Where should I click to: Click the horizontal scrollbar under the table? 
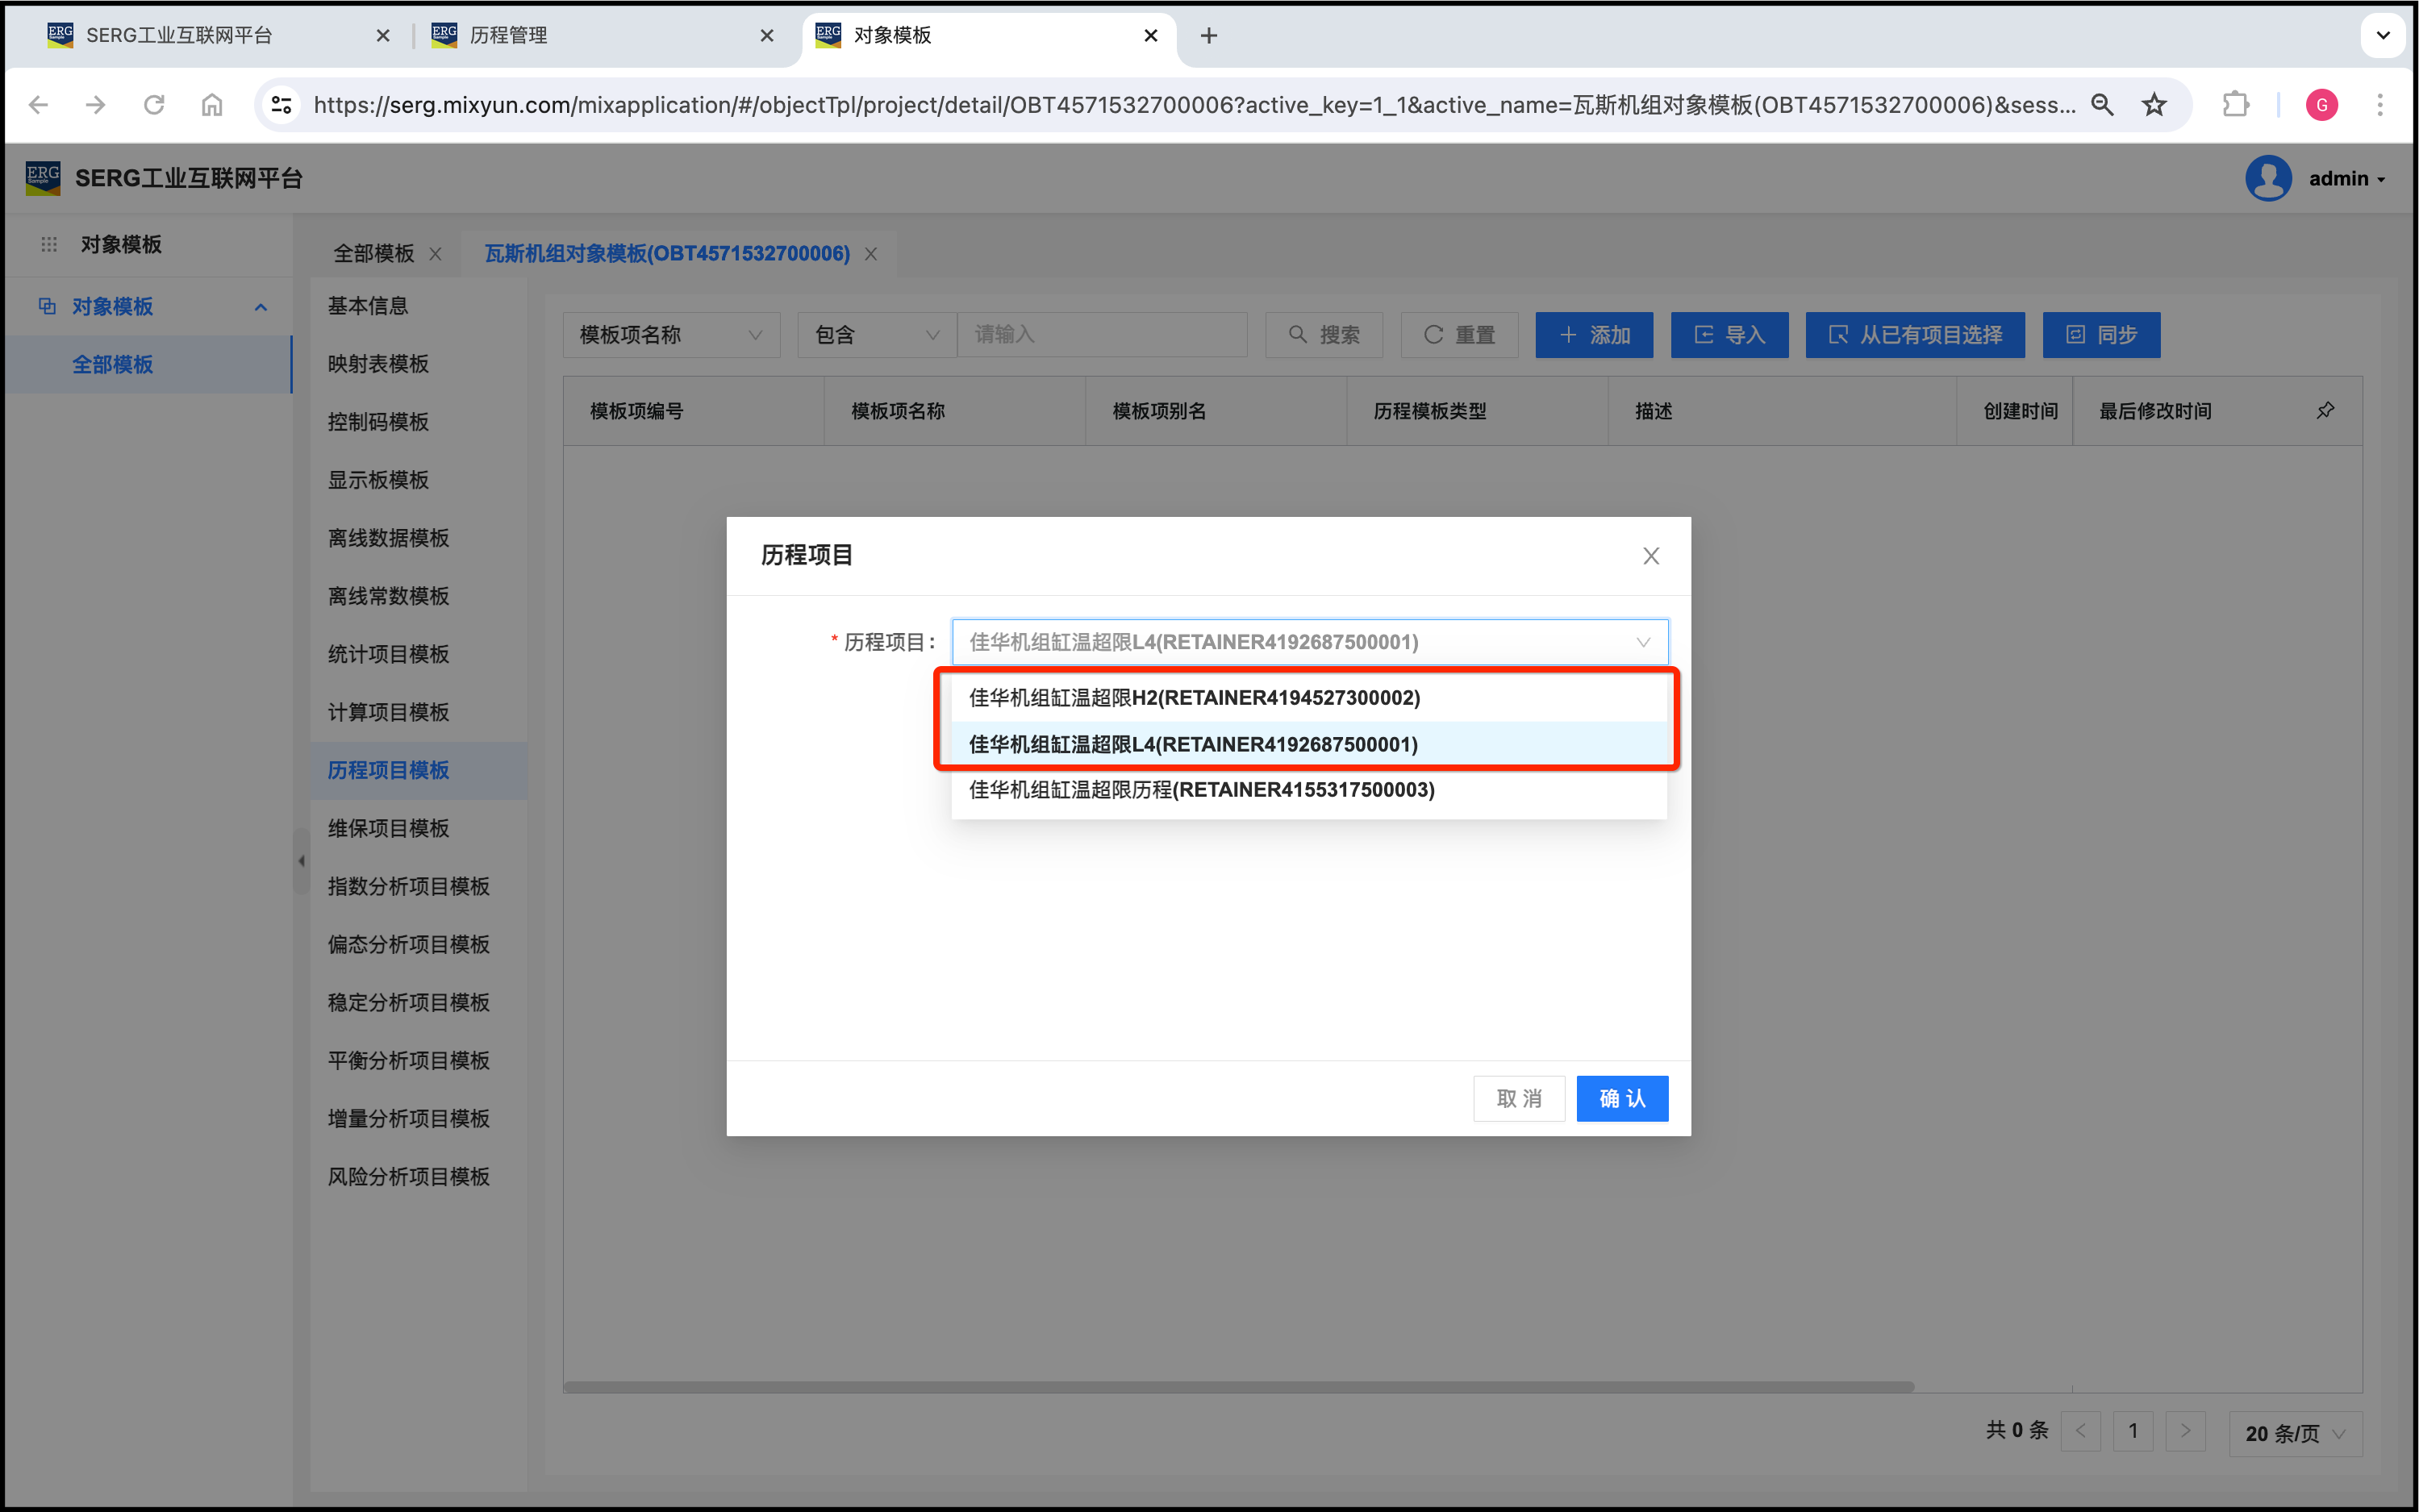point(1238,1387)
